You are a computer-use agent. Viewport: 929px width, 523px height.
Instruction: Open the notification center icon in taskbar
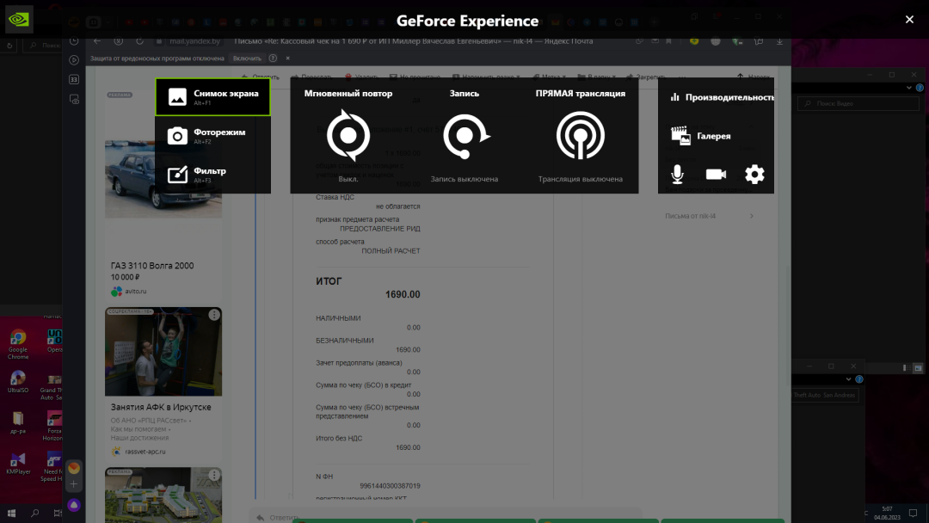click(913, 513)
